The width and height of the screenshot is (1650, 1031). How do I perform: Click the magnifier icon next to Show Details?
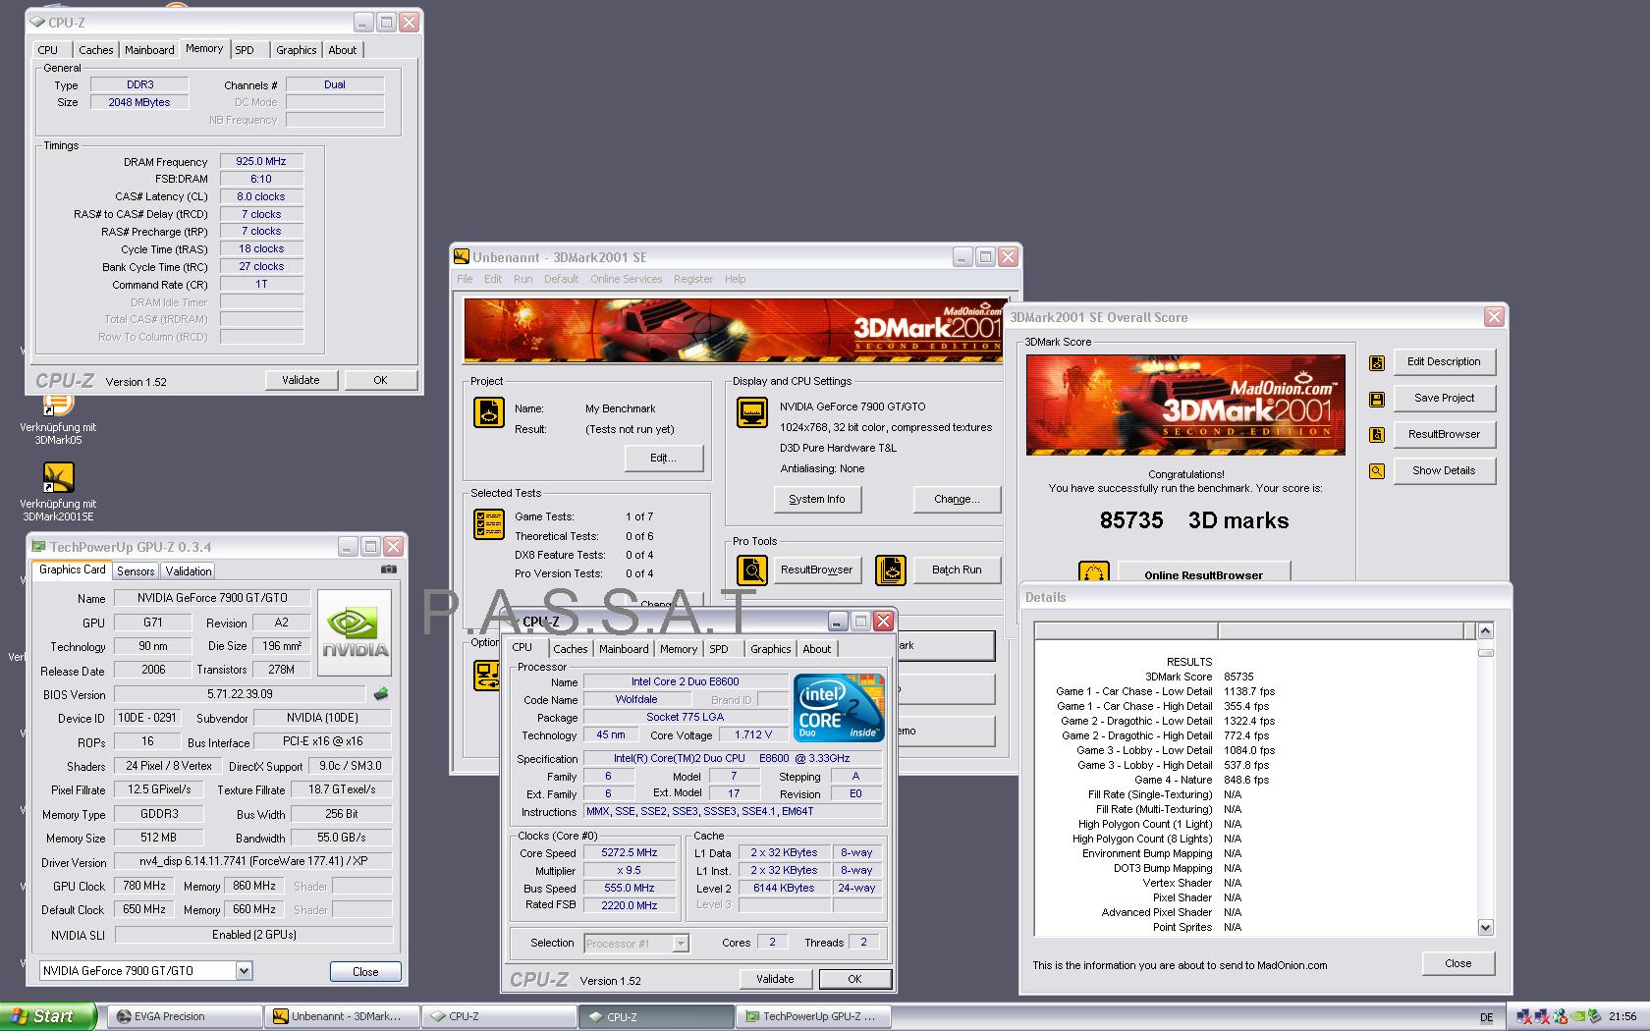click(1377, 471)
